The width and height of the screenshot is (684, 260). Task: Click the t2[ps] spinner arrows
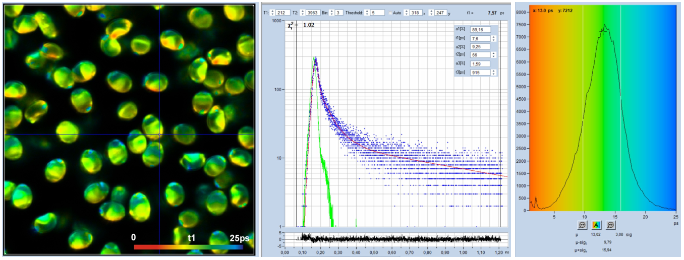click(494, 55)
